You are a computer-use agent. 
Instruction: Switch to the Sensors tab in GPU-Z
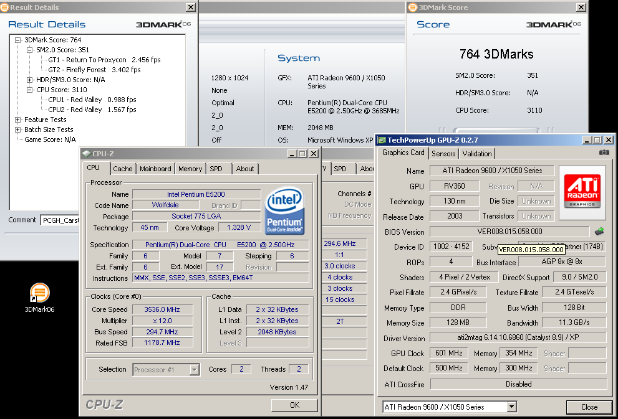pos(443,153)
